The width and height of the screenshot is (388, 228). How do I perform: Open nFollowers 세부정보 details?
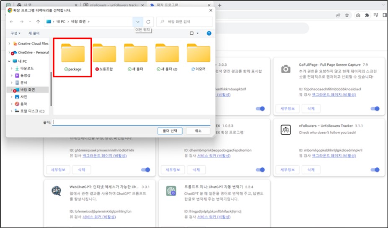(x=287, y=170)
